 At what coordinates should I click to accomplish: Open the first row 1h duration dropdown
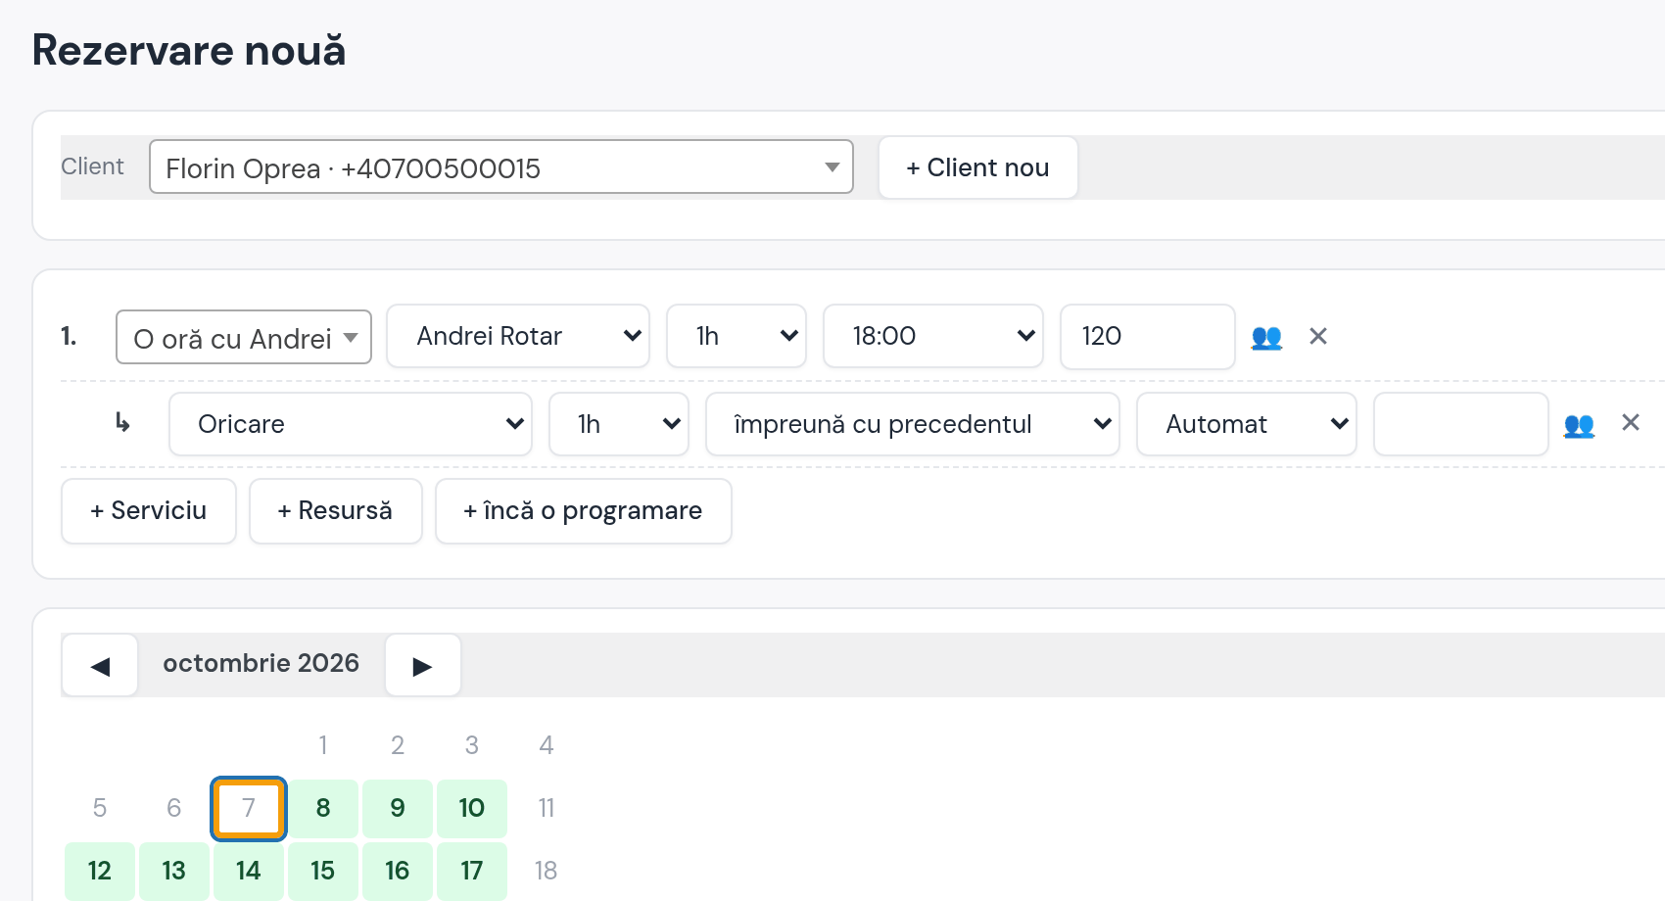point(737,336)
